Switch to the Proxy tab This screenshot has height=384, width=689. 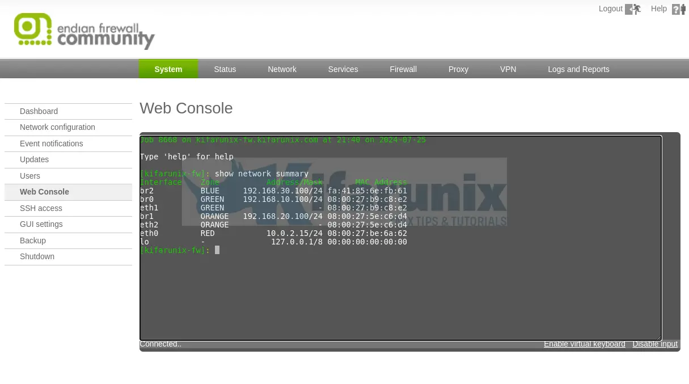(x=458, y=69)
